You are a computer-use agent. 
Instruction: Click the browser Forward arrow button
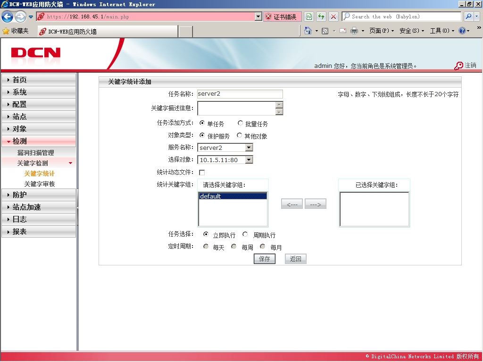click(x=20, y=16)
